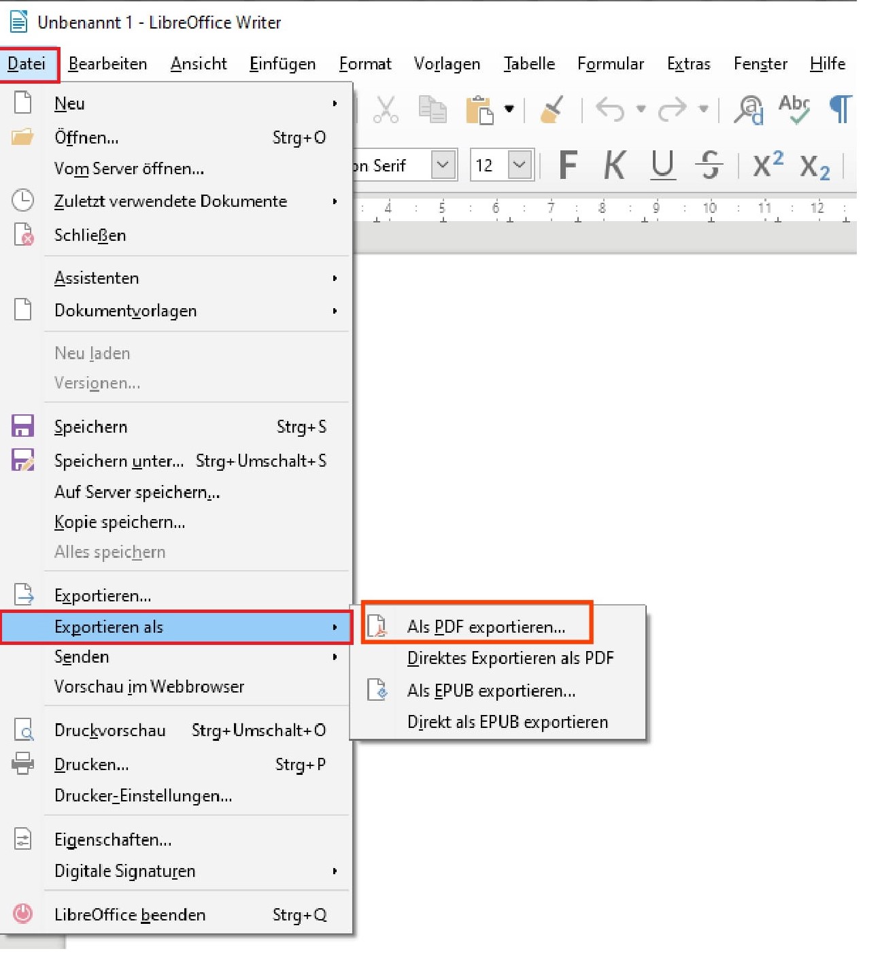
Task: Choose Exportieren... entry
Action: (x=176, y=595)
